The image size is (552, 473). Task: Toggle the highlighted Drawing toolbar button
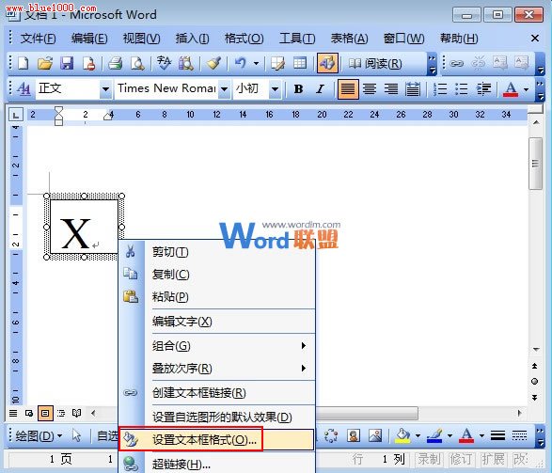[x=327, y=63]
